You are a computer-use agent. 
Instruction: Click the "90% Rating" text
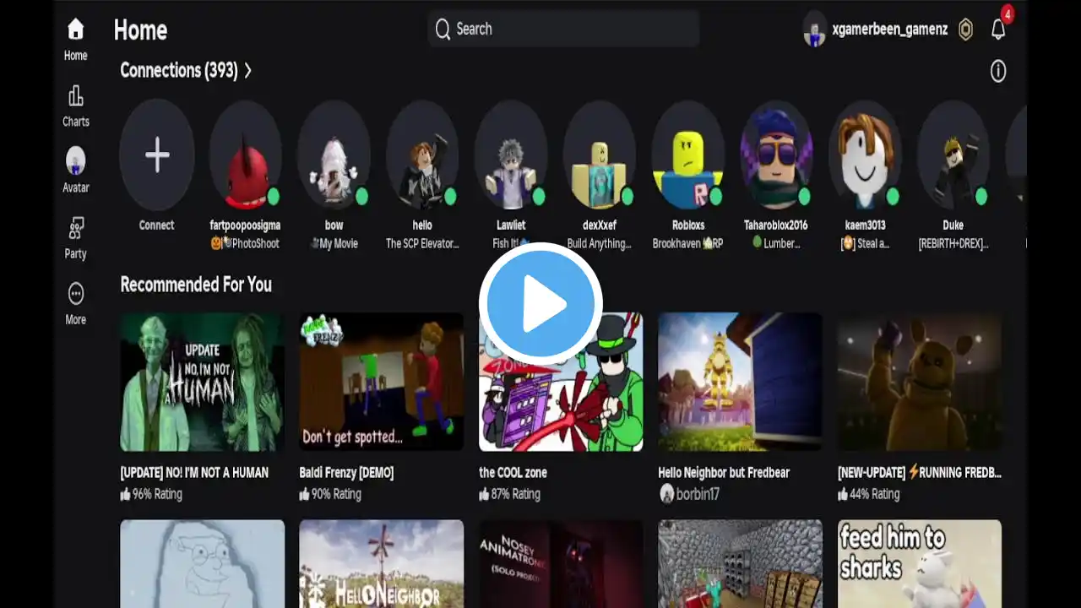point(336,494)
